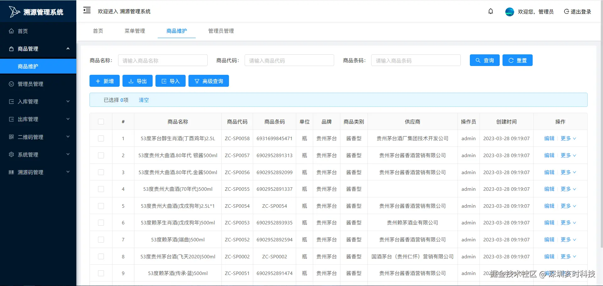This screenshot has width=603, height=286.
Task: Click the 导出 export button
Action: (x=138, y=81)
